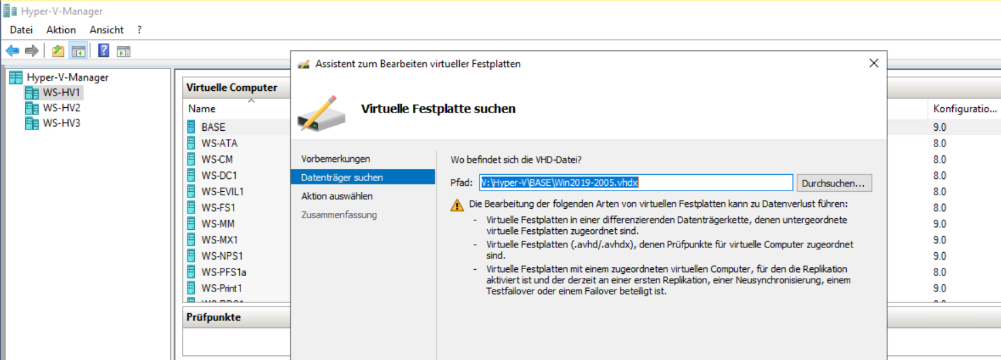This screenshot has height=360, width=1001.
Task: Click the Virtuelle Computer section header
Action: [232, 87]
